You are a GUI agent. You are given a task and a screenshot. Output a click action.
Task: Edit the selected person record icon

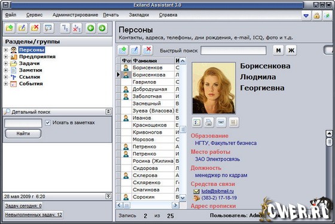[x=135, y=50]
